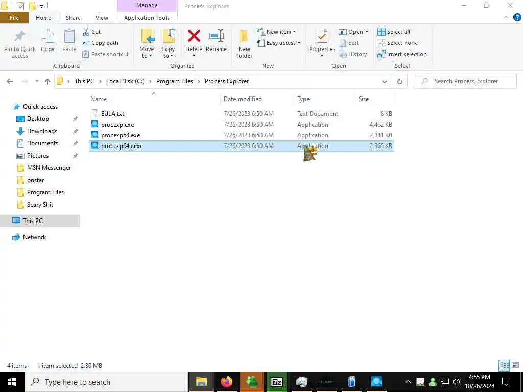523x392 pixels.
Task: Switch to Details view in the status bar
Action: (x=504, y=365)
